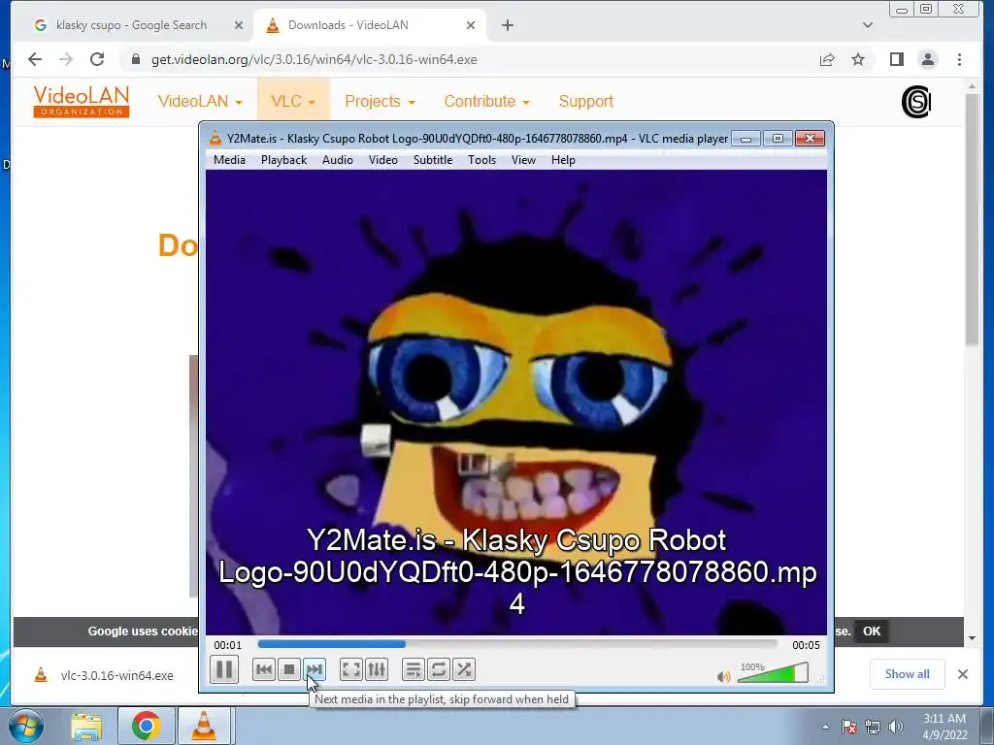994x745 pixels.
Task: Show hidden system tray icons
Action: tap(825, 727)
